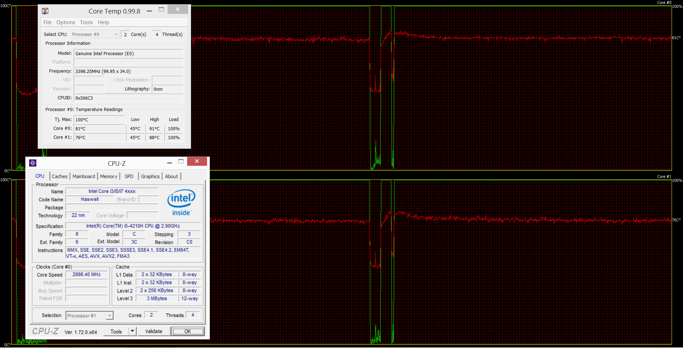
Task: Click the Core #1 temperature 76°C reading
Action: [x=100, y=137]
